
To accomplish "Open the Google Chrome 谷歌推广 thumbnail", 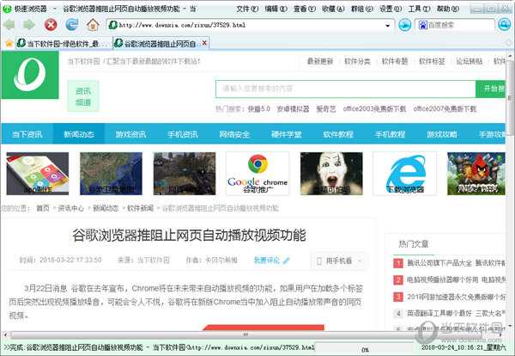I will point(257,174).
